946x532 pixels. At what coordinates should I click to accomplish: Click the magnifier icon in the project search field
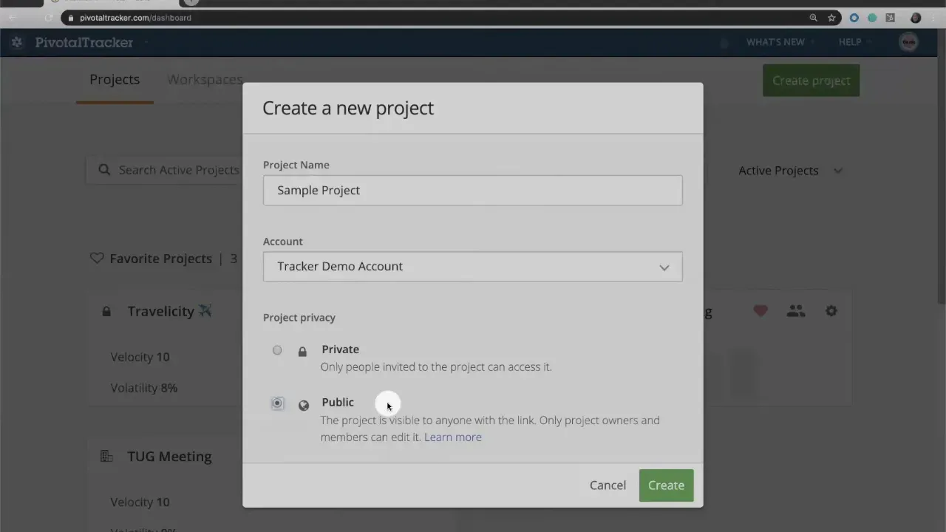pos(104,170)
